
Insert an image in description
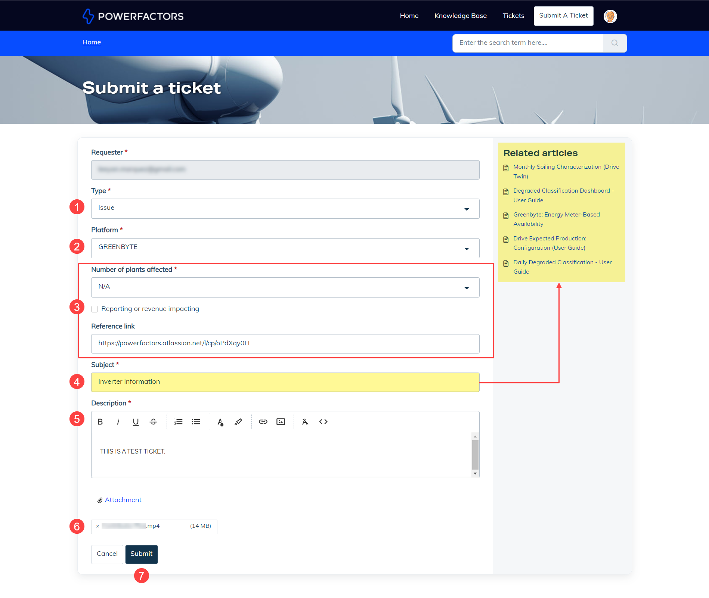281,421
